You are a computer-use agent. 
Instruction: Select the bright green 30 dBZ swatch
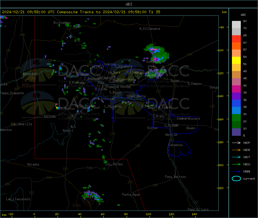(236, 117)
